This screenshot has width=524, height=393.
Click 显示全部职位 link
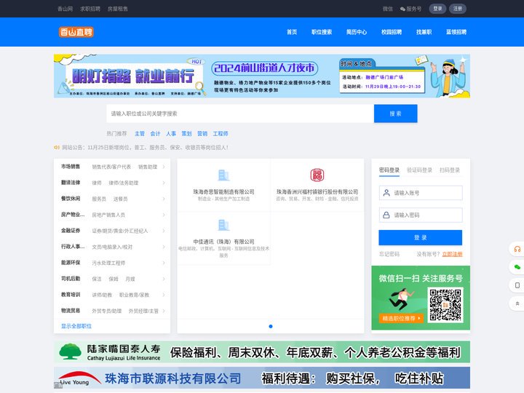point(76,326)
